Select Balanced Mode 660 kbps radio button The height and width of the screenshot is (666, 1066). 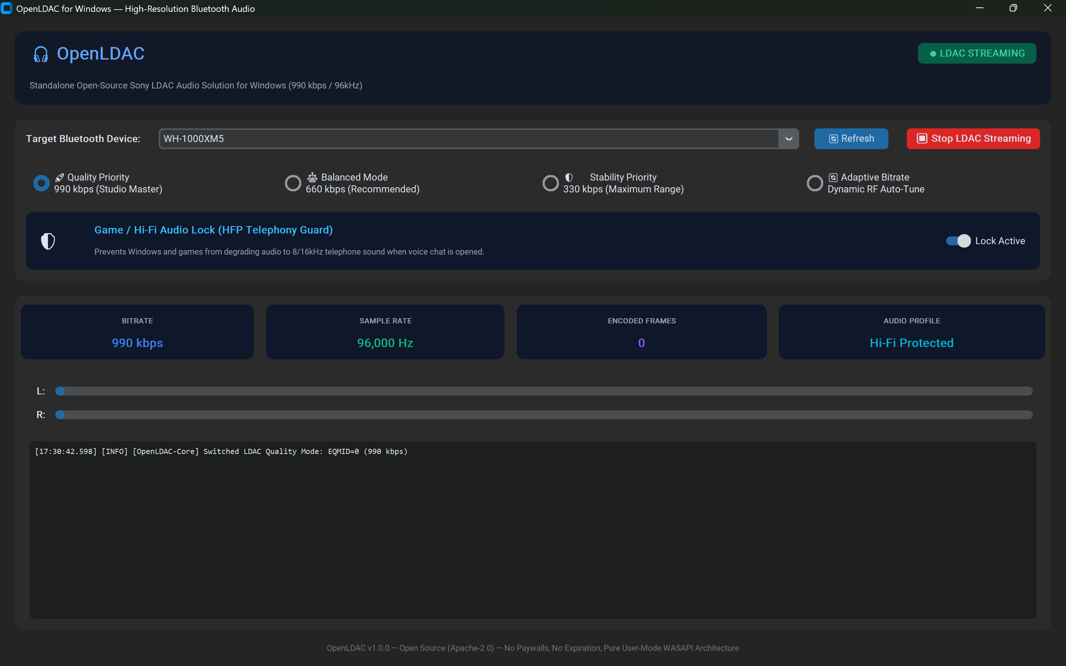coord(293,183)
